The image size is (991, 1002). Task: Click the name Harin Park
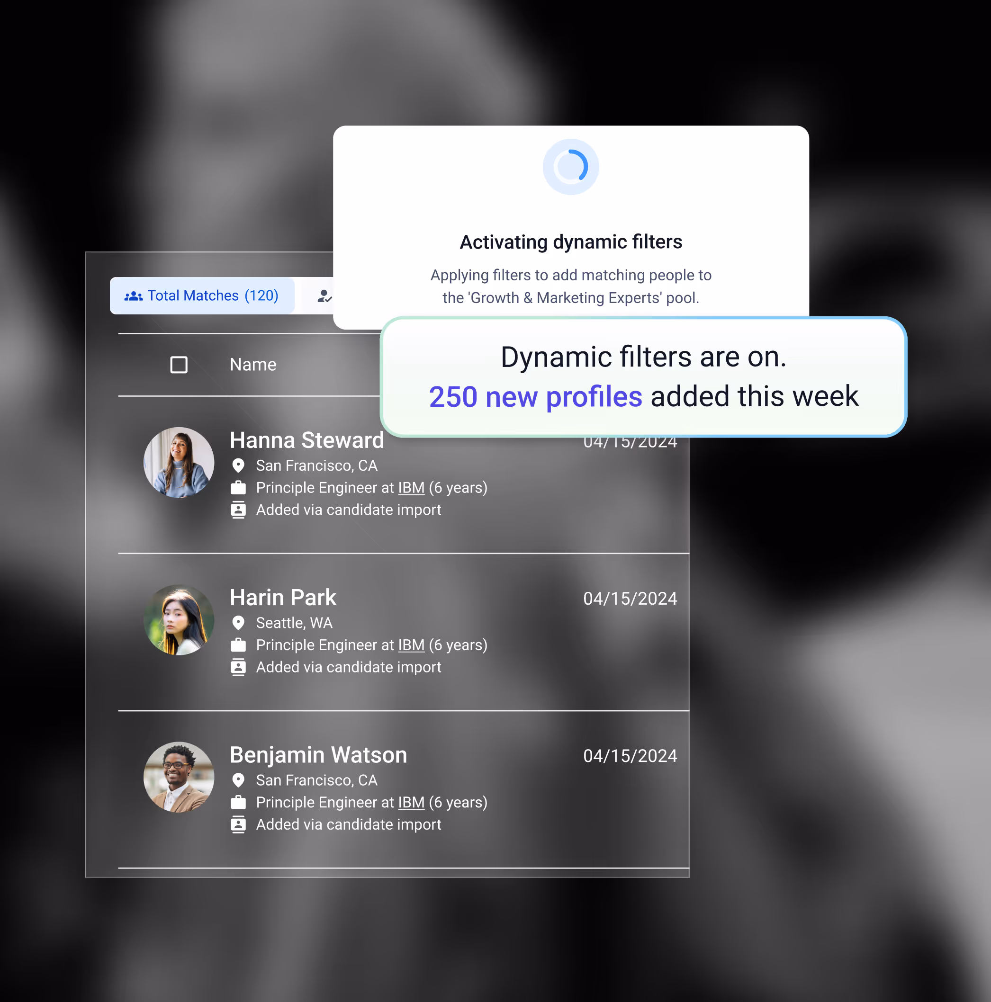[x=283, y=598]
